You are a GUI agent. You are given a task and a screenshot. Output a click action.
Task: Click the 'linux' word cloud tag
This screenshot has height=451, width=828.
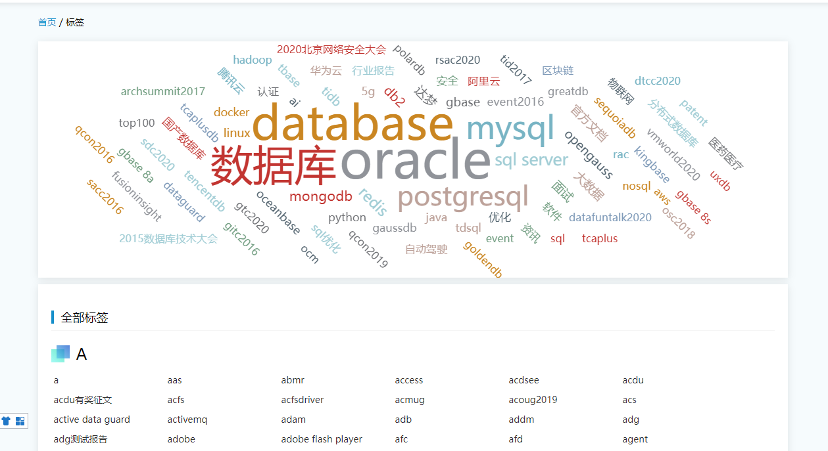point(237,133)
